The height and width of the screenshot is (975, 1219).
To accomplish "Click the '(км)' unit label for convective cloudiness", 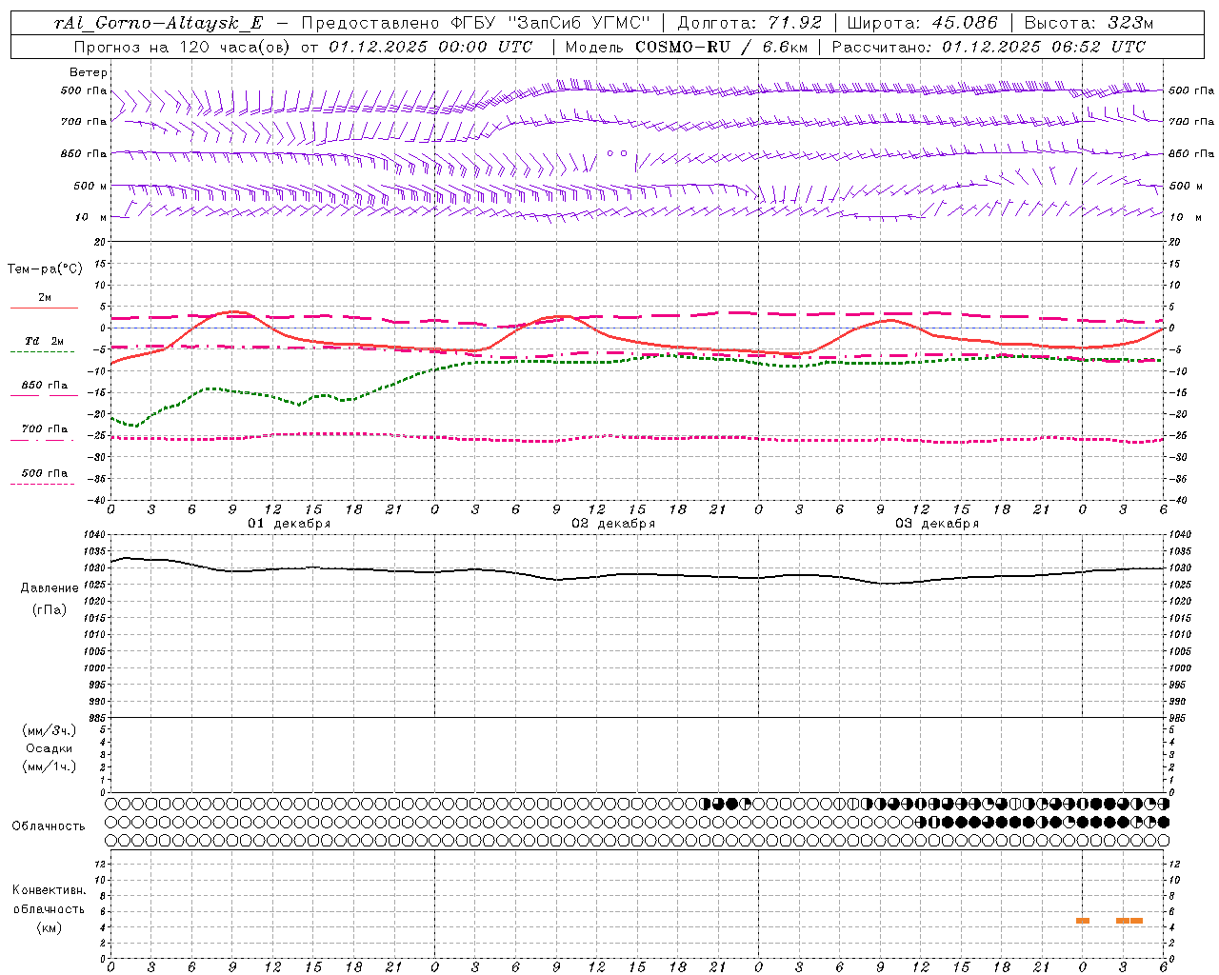I will pyautogui.click(x=50, y=927).
